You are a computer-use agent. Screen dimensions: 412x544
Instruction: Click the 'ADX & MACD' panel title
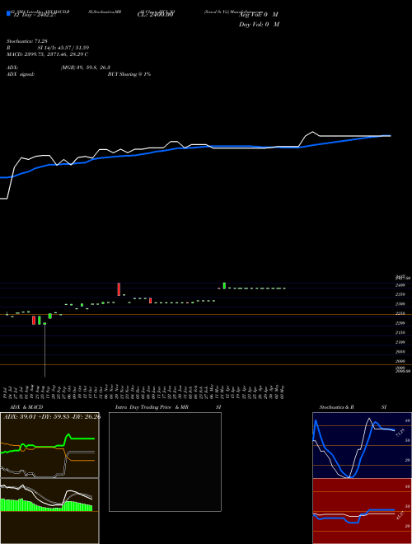(x=26, y=407)
